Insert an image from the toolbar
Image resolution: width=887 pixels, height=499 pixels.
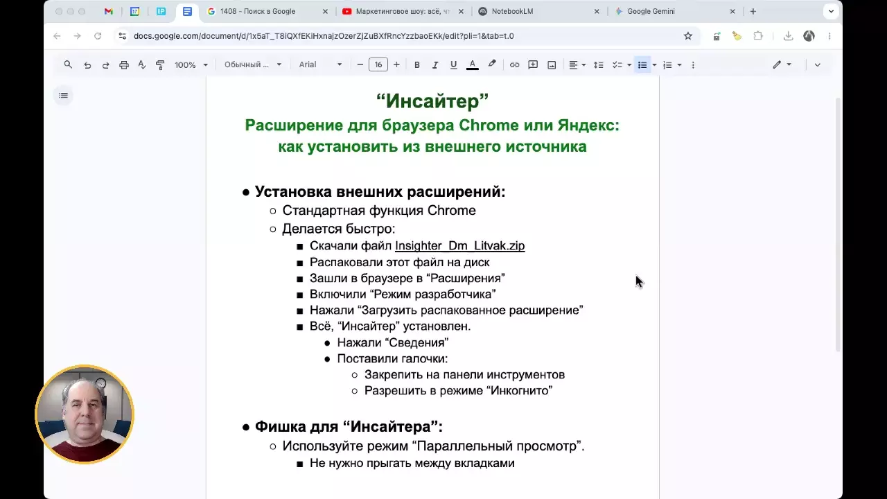tap(552, 65)
